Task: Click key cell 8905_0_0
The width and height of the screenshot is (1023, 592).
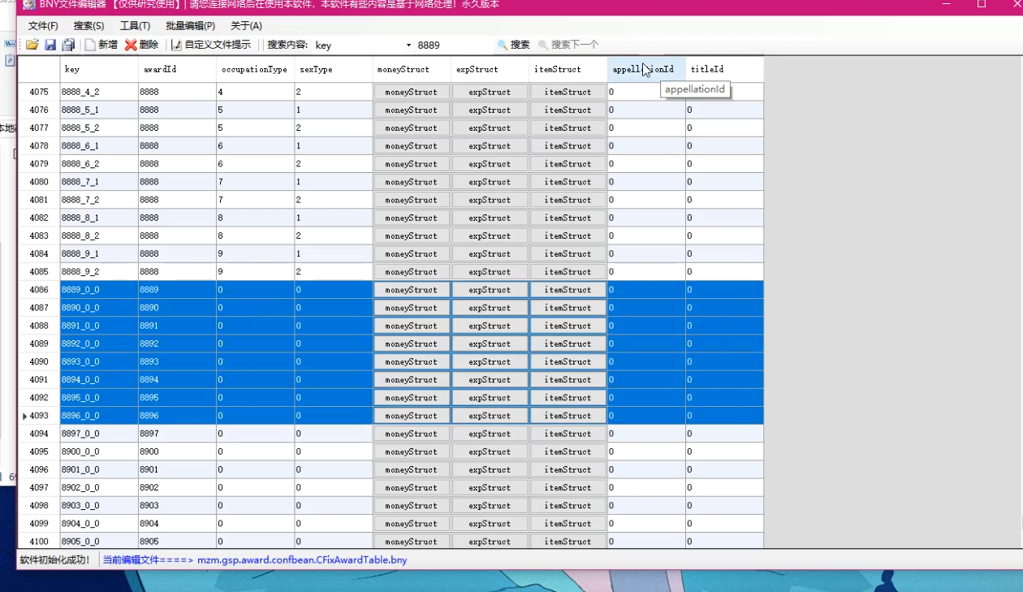Action: (99, 542)
